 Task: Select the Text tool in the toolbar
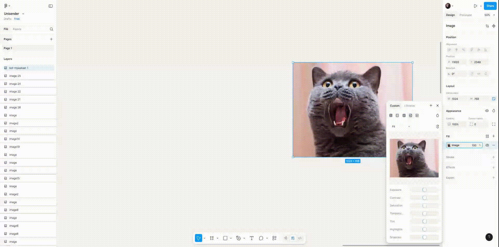pos(252,238)
